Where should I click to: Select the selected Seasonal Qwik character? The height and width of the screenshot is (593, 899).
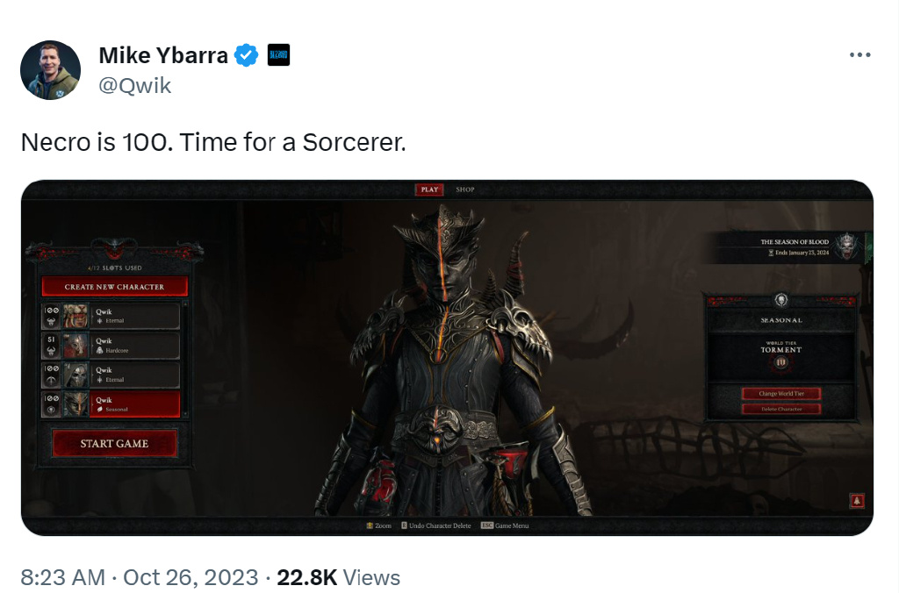pyautogui.click(x=111, y=404)
